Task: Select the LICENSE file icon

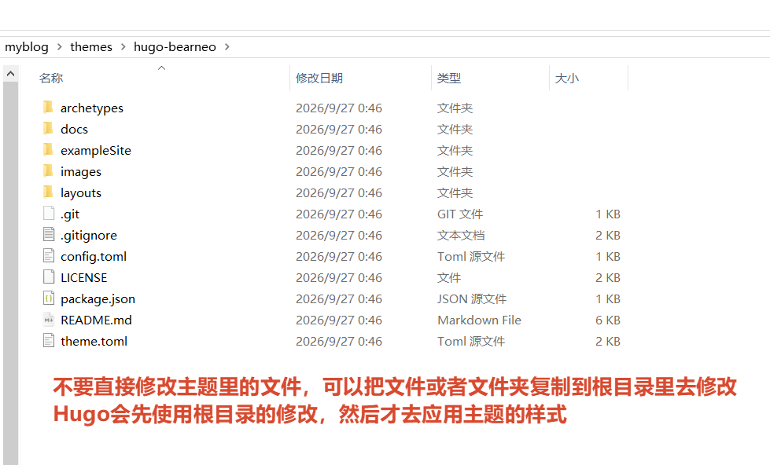Action: (49, 276)
